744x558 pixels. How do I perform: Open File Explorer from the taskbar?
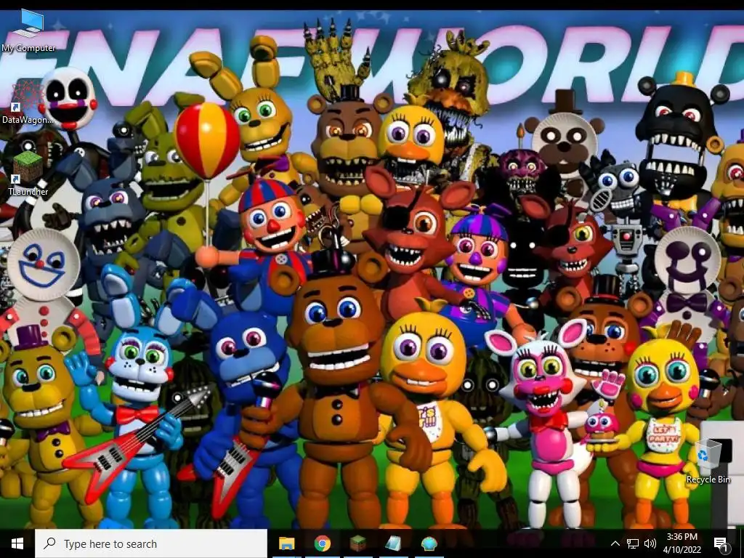pos(286,543)
